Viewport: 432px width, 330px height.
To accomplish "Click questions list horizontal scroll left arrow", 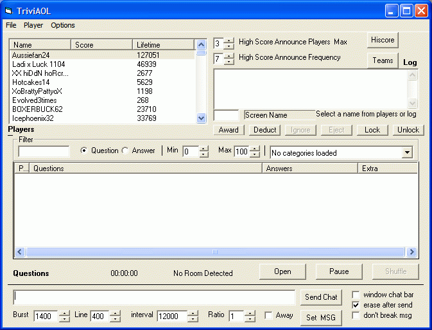I will coord(19,252).
